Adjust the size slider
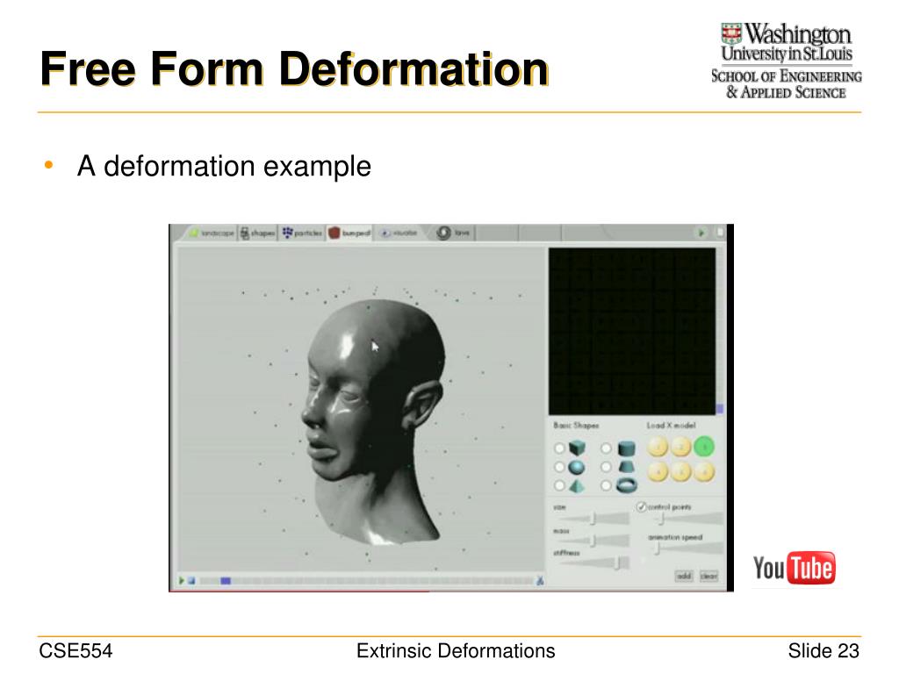The image size is (899, 674). point(592,519)
